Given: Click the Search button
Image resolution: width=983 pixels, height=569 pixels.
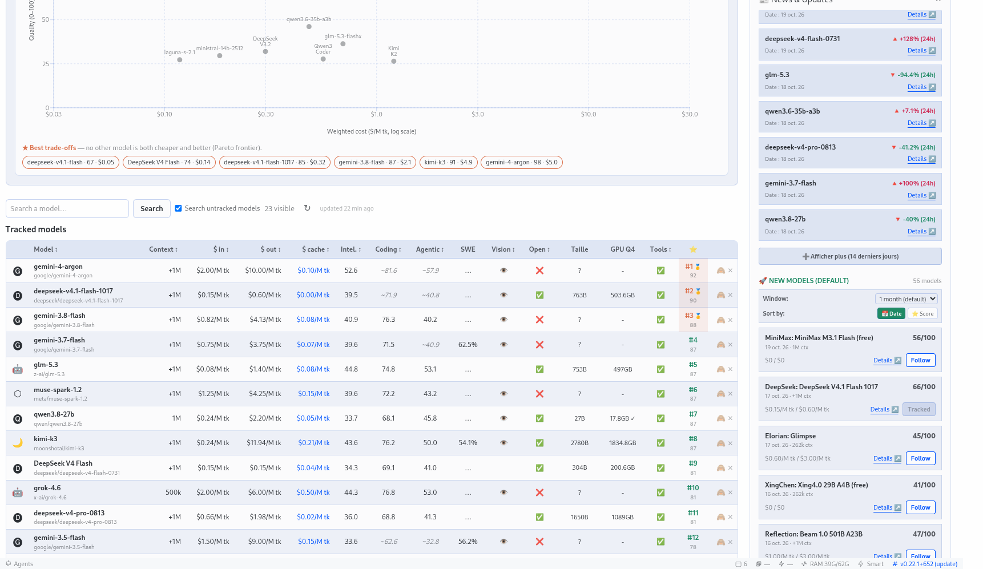Looking at the screenshot, I should click(152, 209).
